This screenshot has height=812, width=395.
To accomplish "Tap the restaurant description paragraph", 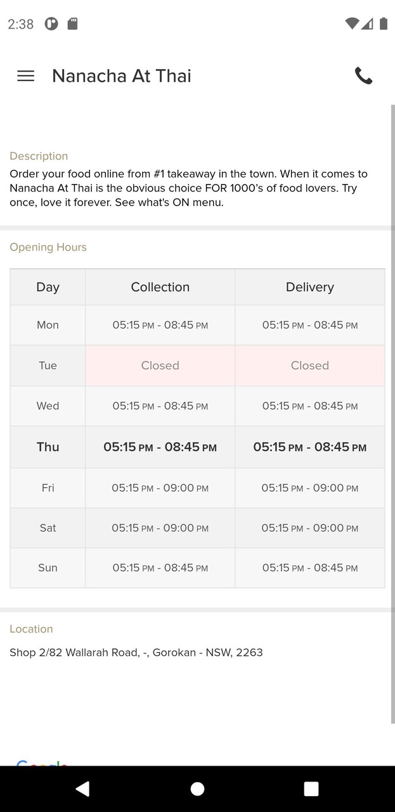I will (x=188, y=188).
